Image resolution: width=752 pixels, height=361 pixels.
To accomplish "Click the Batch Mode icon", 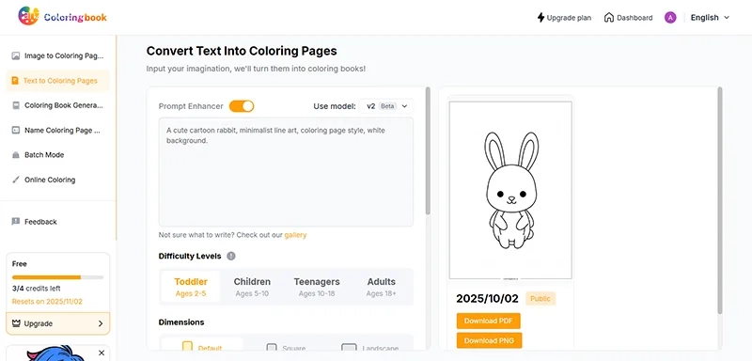I will pos(16,155).
